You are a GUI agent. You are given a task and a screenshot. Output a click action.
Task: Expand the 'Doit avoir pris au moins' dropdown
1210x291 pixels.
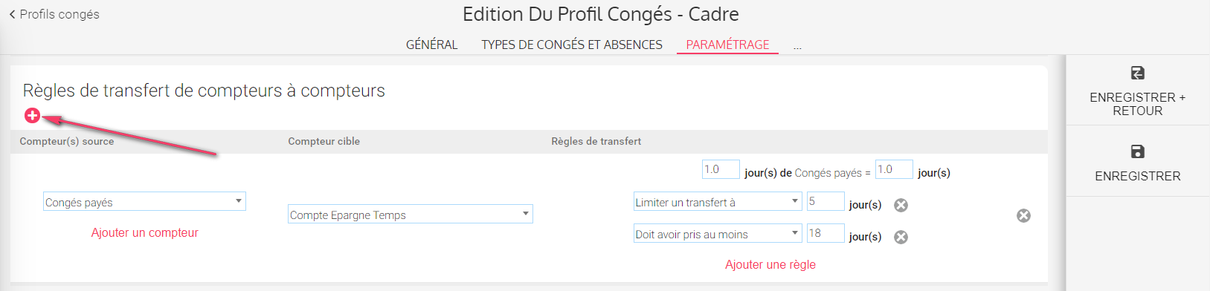[718, 234]
